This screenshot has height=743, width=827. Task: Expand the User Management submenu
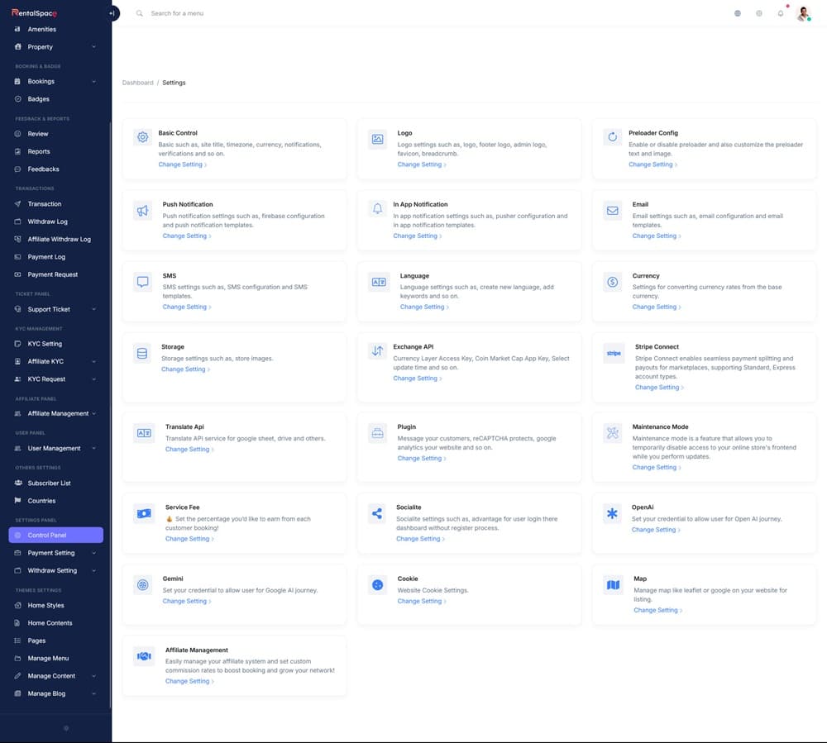coord(93,448)
